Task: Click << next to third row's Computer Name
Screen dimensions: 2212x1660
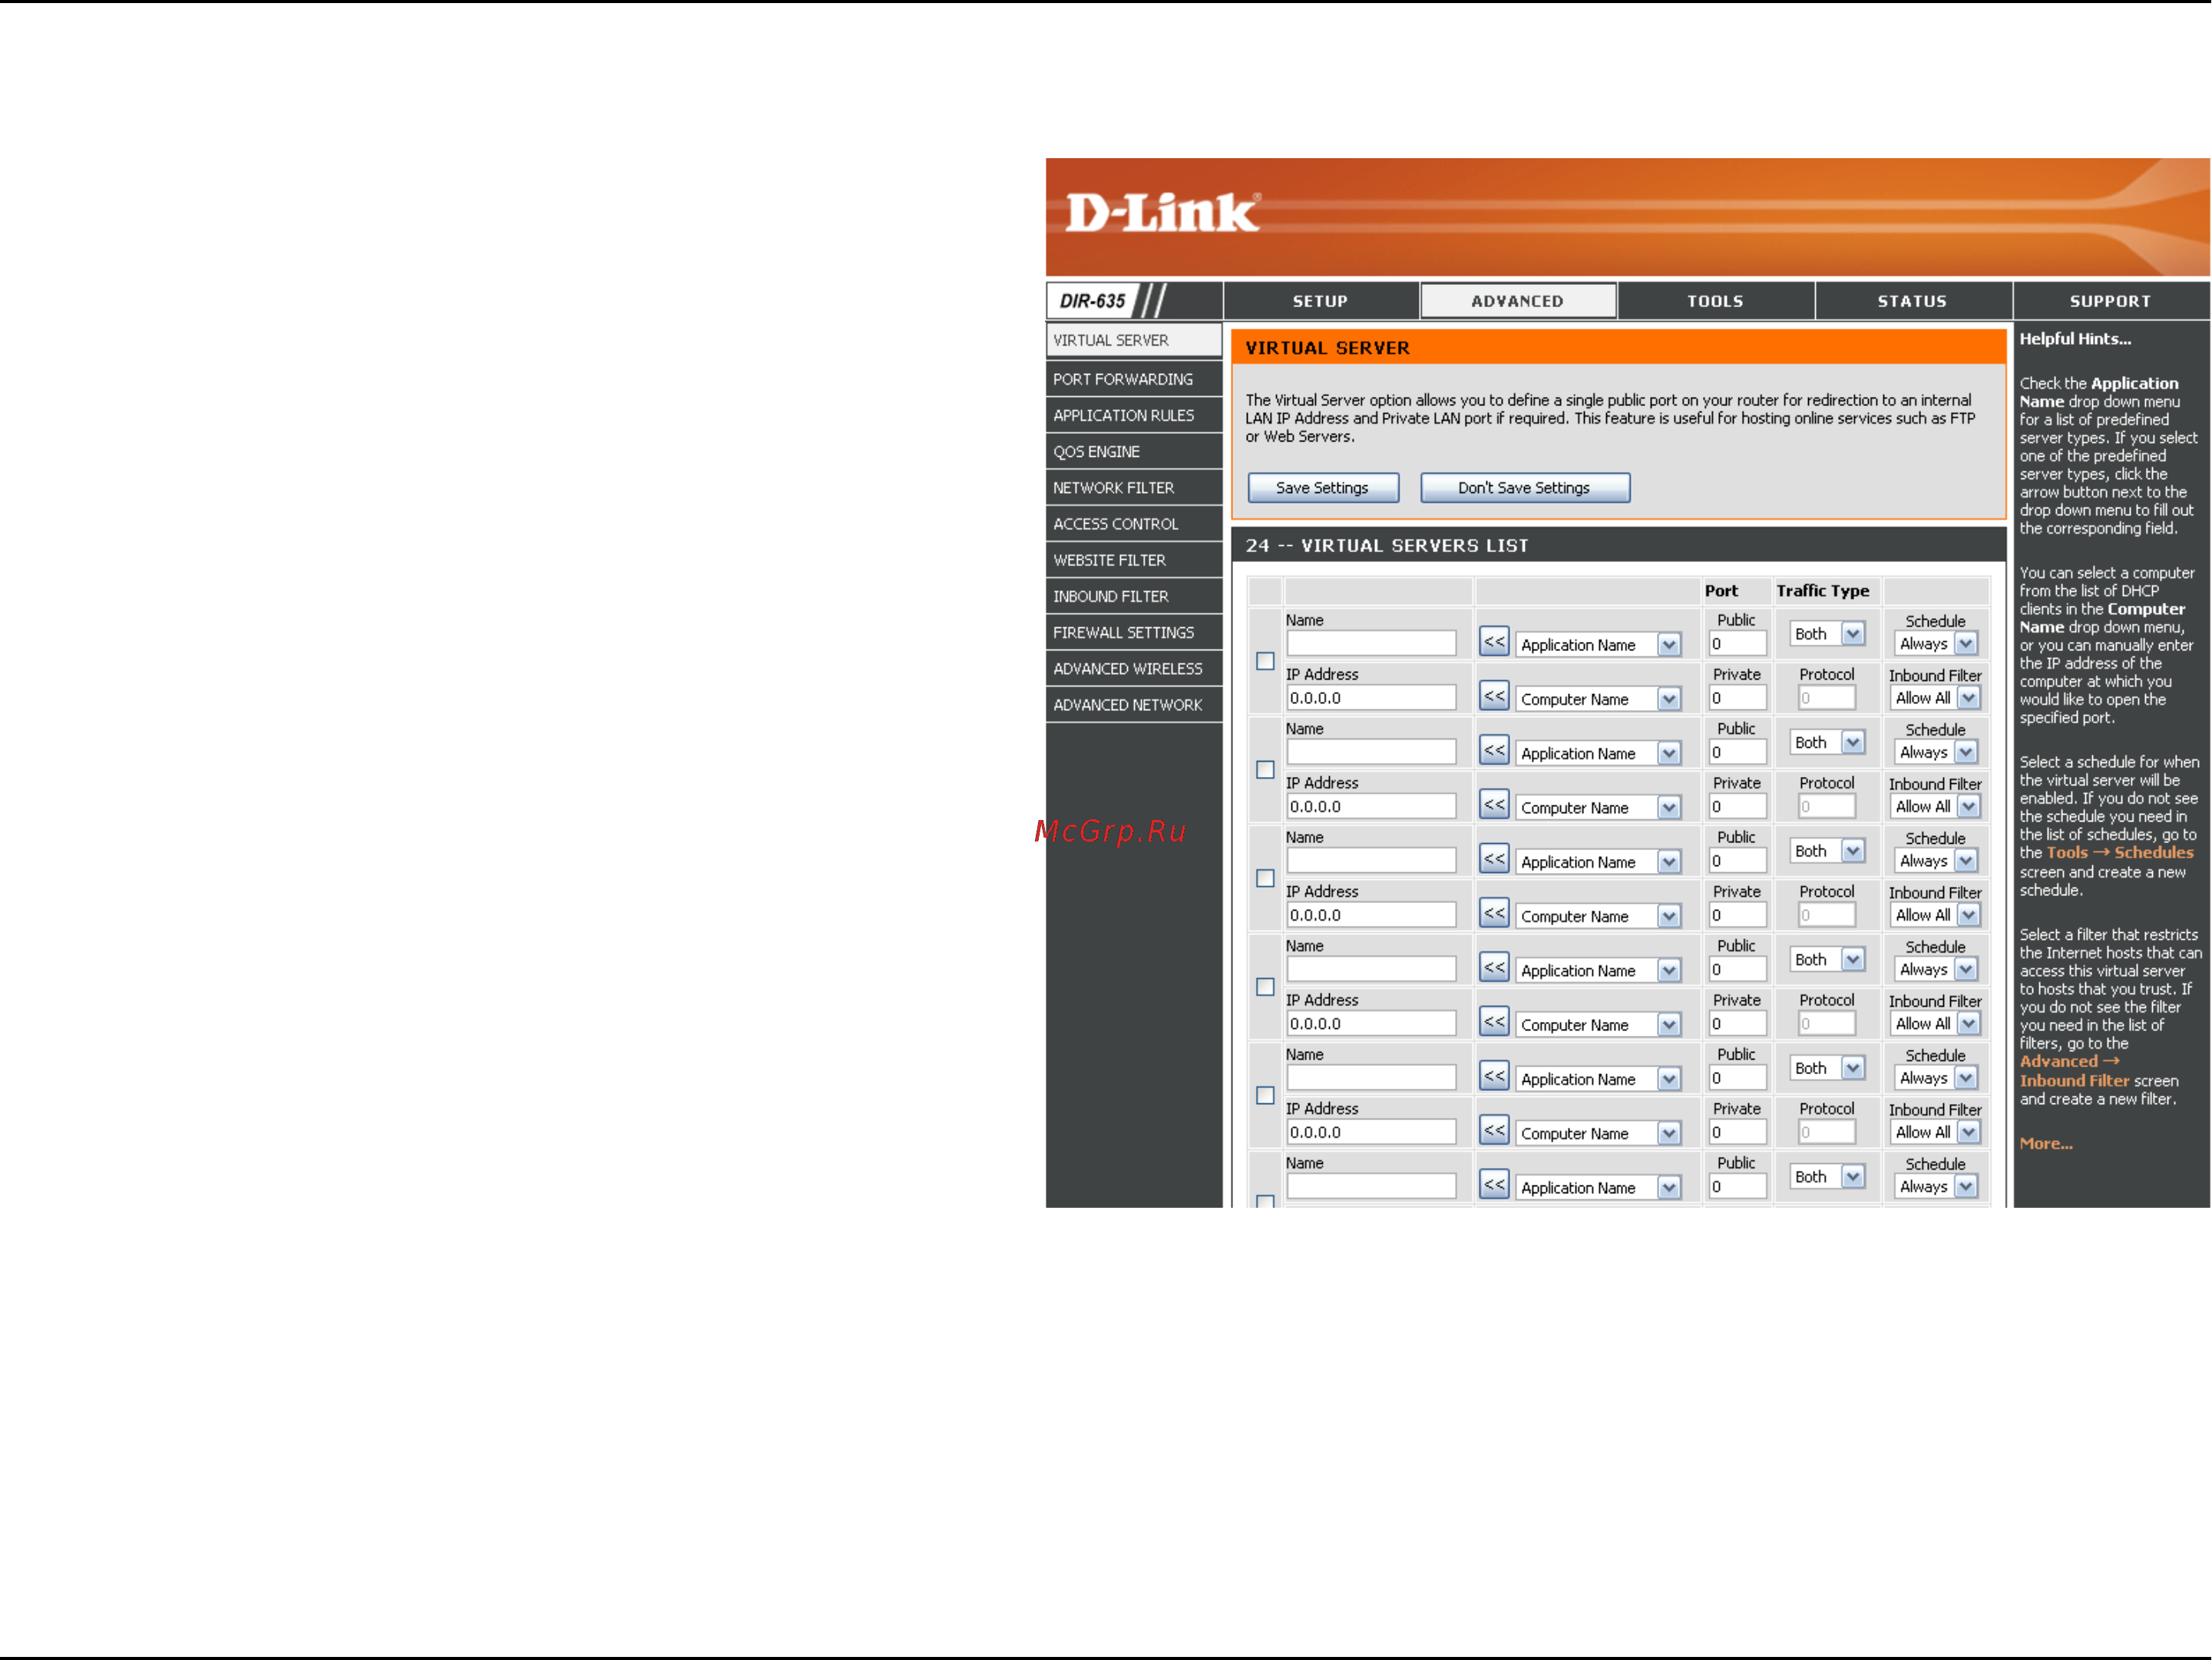Action: (1494, 913)
